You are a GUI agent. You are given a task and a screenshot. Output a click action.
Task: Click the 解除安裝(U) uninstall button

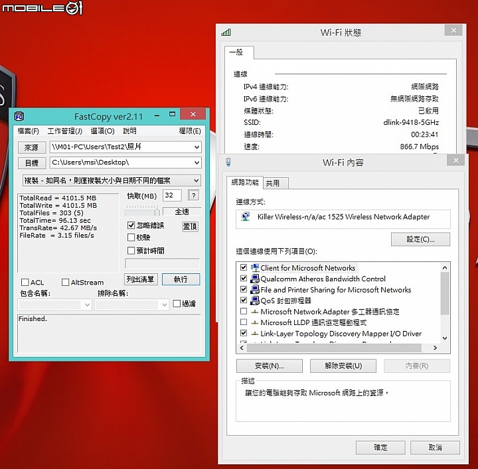point(343,366)
